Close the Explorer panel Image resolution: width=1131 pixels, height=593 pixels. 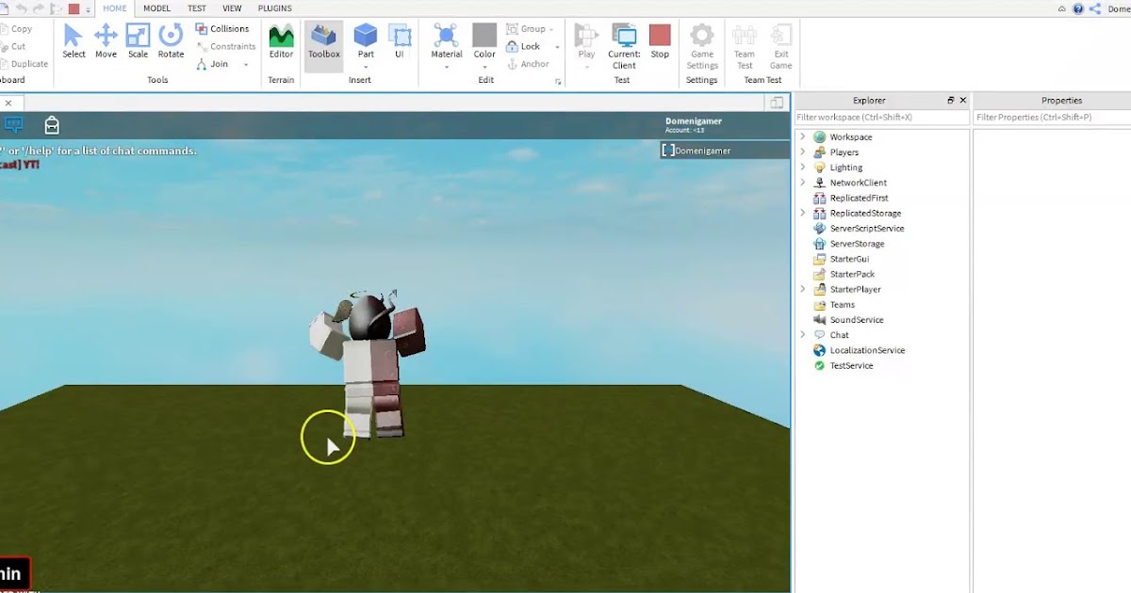(963, 100)
